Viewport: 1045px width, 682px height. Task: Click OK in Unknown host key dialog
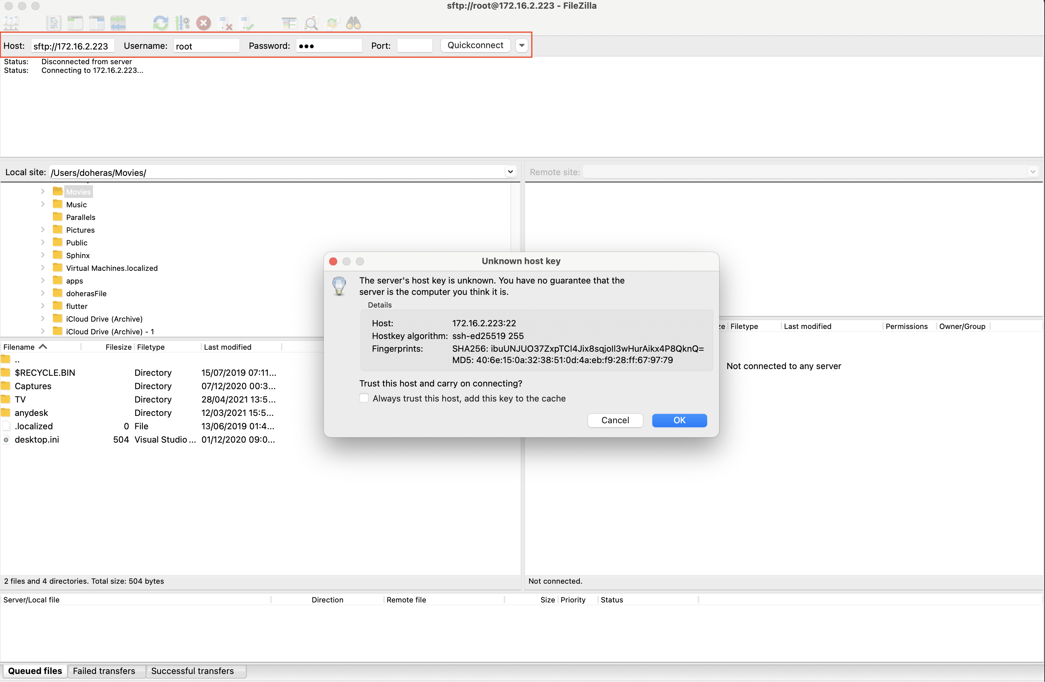coord(679,421)
